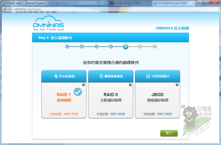Click the 讀寫效能最高 card header
Viewport: 221px width, 145px height.
tap(111, 76)
